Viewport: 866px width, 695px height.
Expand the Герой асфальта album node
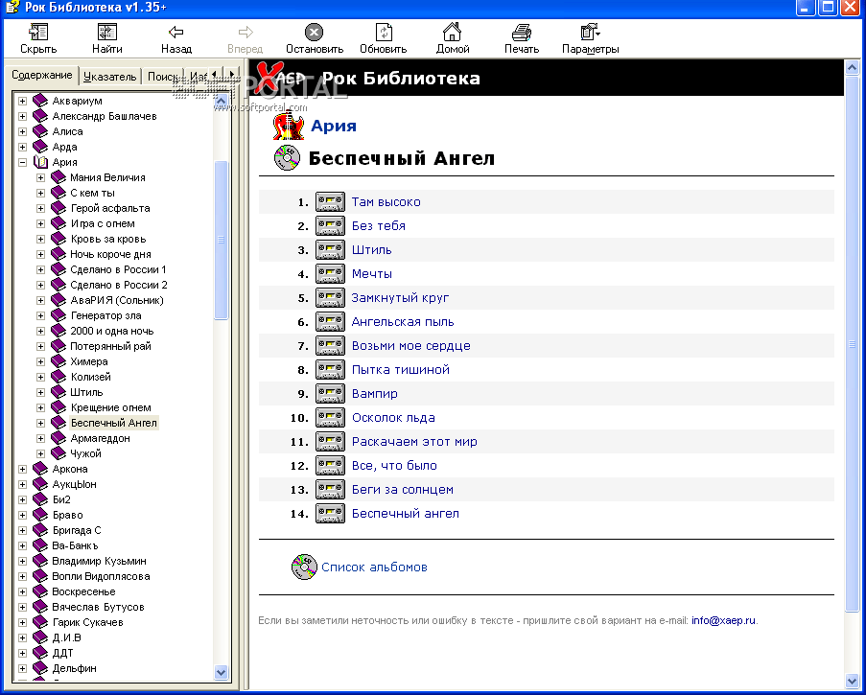[x=40, y=208]
